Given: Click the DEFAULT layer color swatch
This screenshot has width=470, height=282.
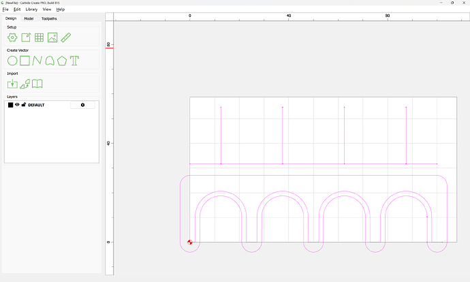Looking at the screenshot, I should pos(10,105).
